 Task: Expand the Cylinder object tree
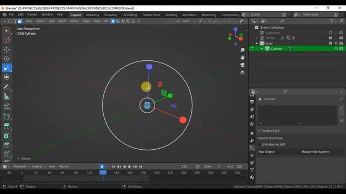click(x=262, y=48)
